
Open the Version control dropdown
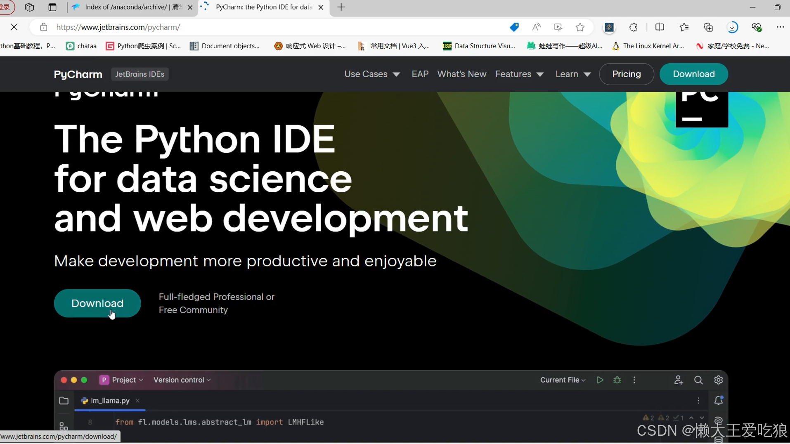pos(182,380)
